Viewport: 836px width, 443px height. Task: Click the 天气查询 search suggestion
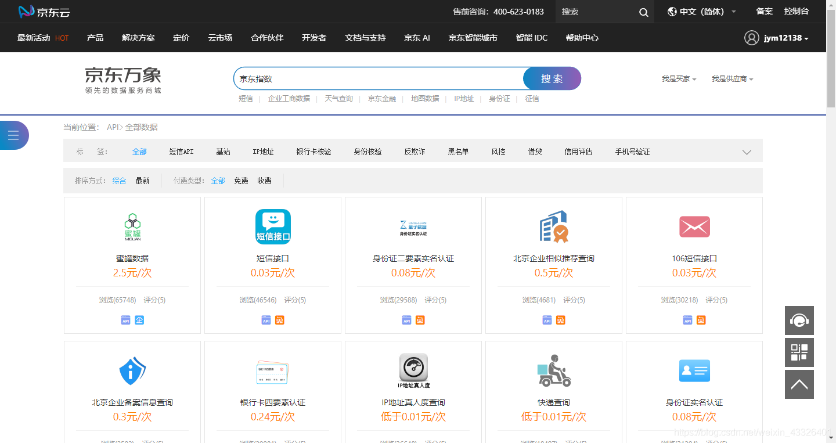pyautogui.click(x=338, y=99)
